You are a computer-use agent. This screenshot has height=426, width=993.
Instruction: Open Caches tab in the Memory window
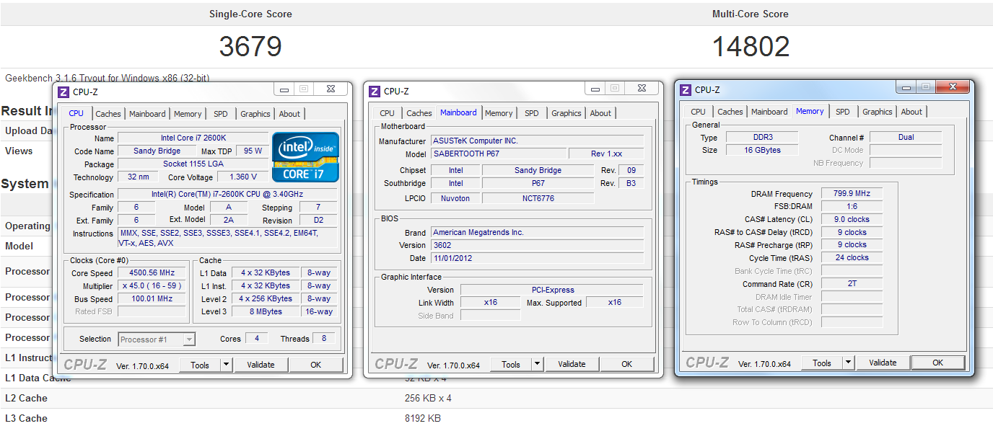(x=730, y=112)
